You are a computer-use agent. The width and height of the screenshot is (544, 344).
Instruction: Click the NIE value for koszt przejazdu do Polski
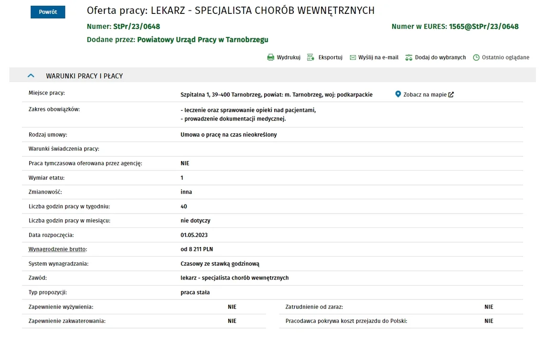(489, 321)
